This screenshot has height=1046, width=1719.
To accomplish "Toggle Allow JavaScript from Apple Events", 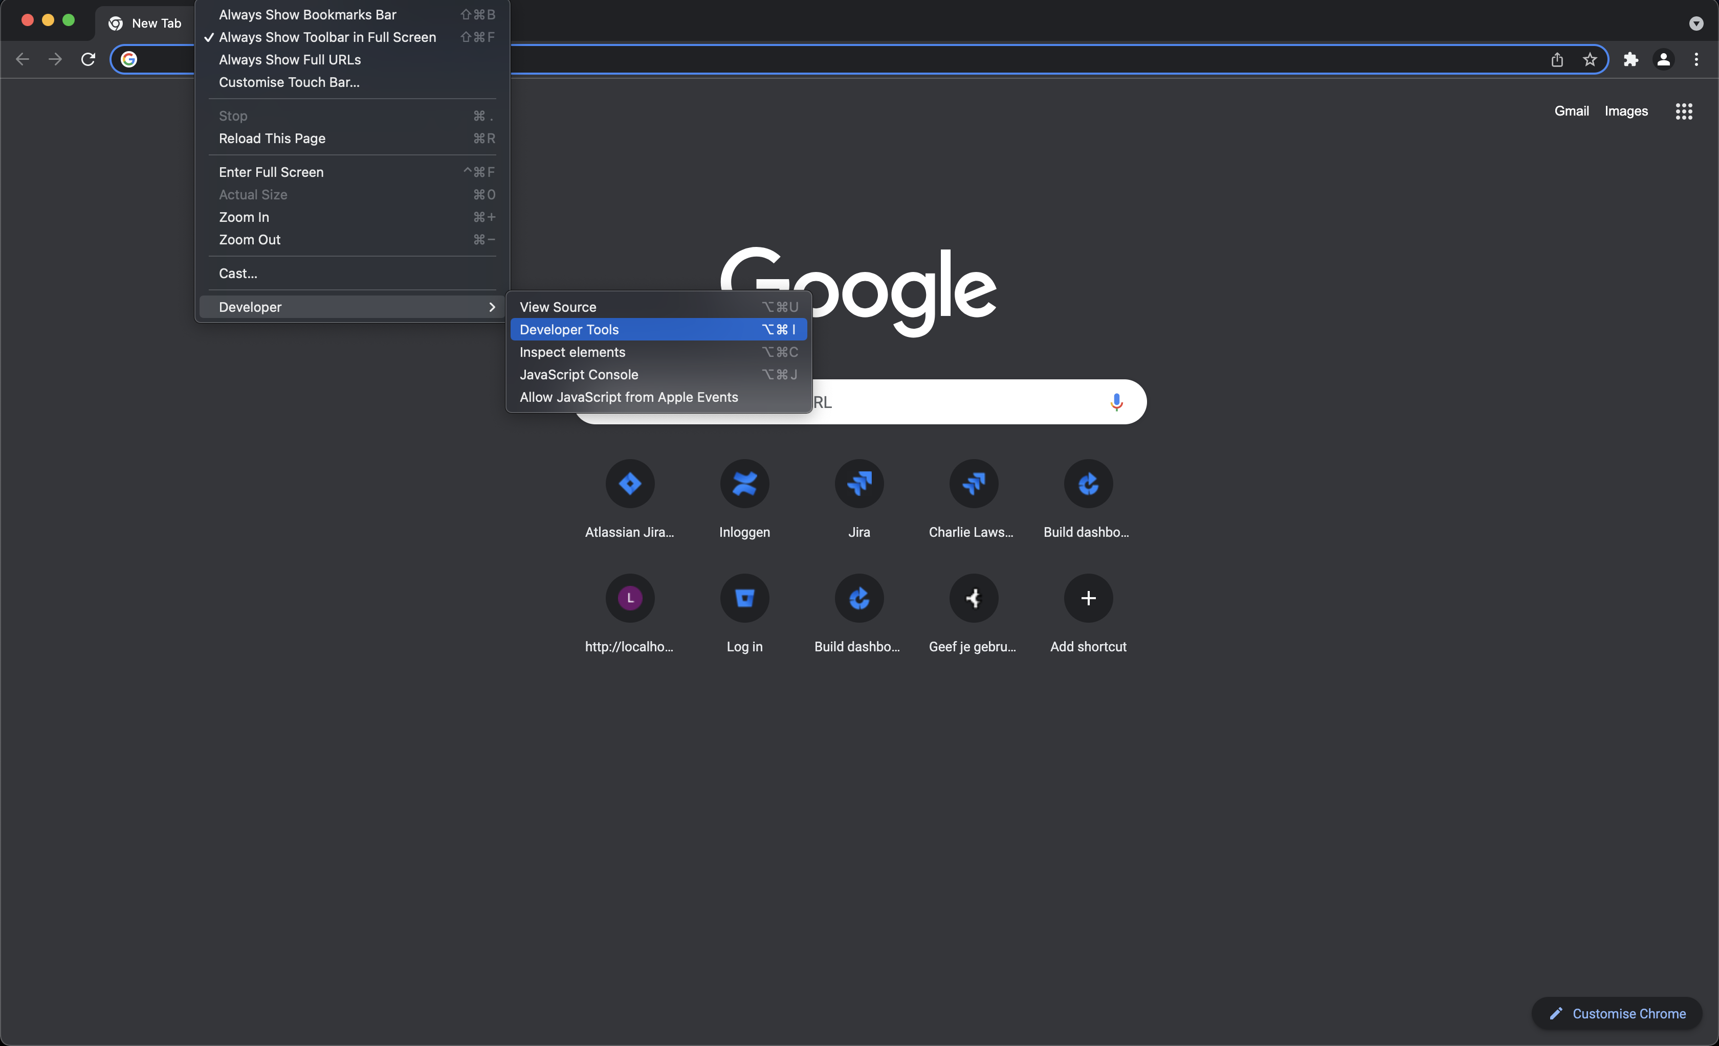I will click(x=658, y=397).
